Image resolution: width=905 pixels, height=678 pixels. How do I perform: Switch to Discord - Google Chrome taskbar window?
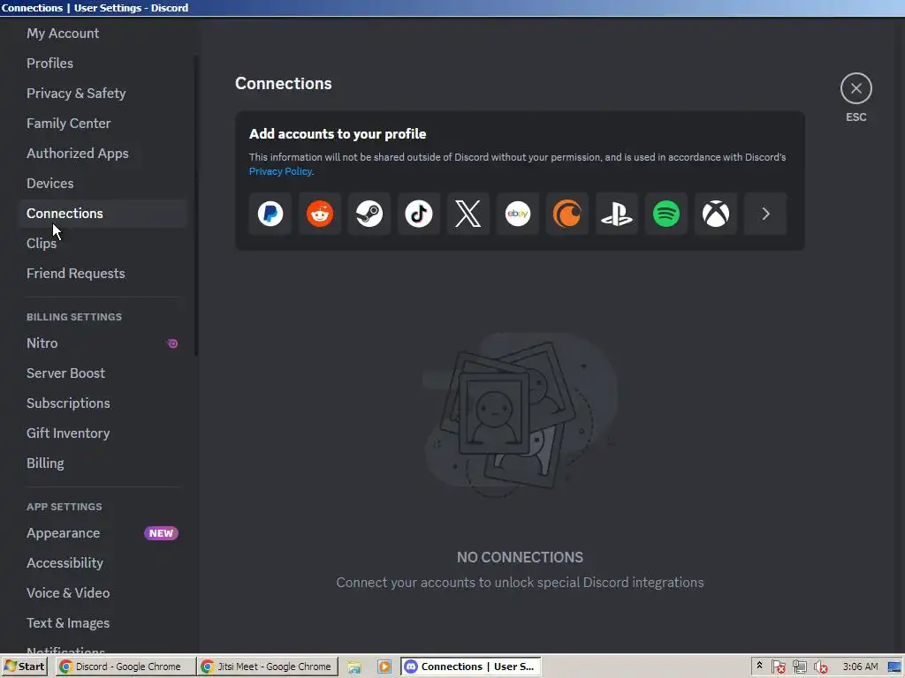coord(125,667)
